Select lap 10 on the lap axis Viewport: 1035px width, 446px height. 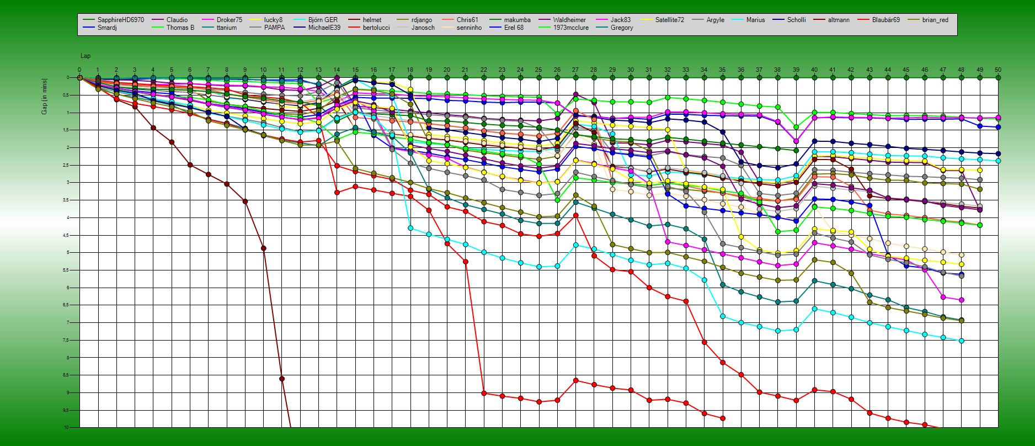(x=263, y=70)
